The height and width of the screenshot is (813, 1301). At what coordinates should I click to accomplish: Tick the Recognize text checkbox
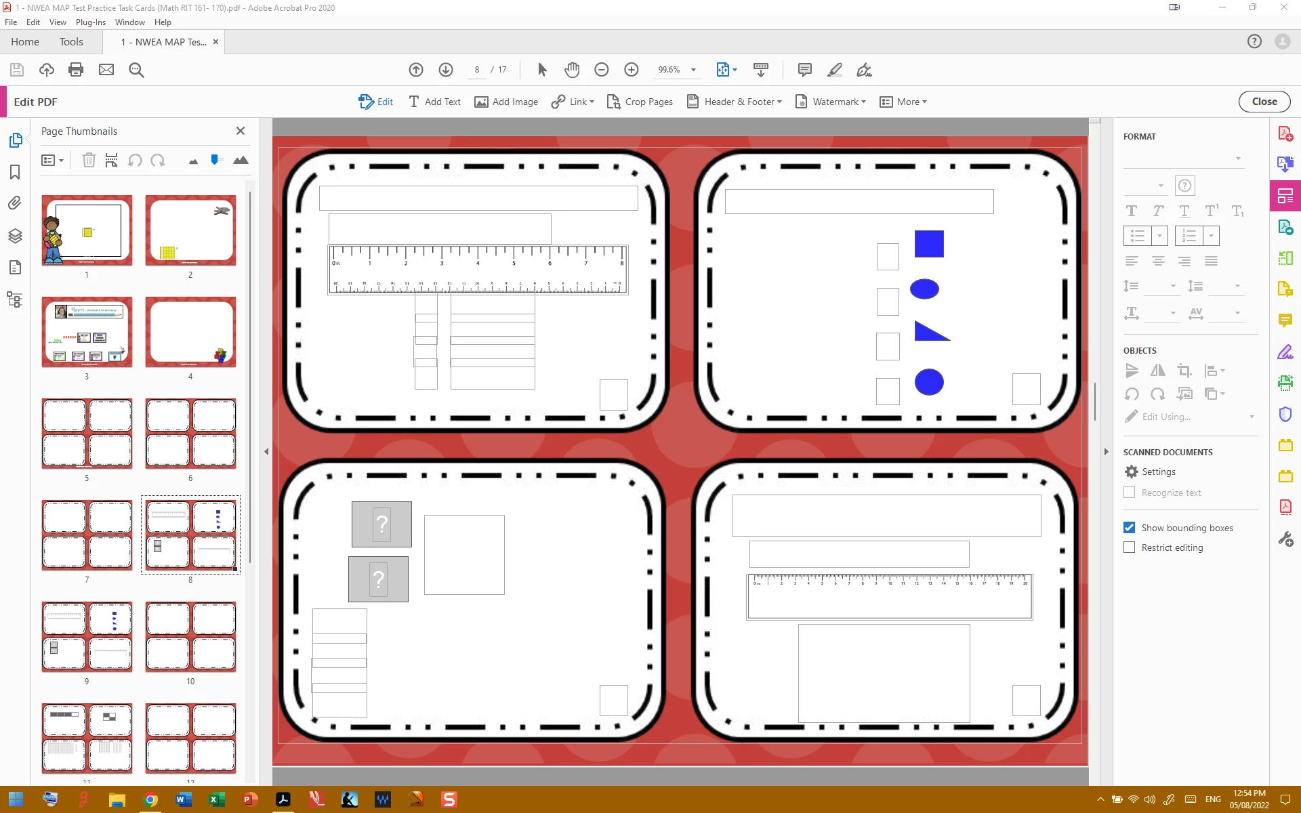pyautogui.click(x=1129, y=493)
